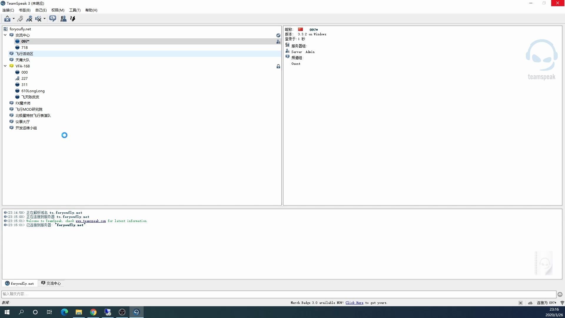Switch to the 交流中心 chat tab
565x318 pixels.
pyautogui.click(x=51, y=283)
